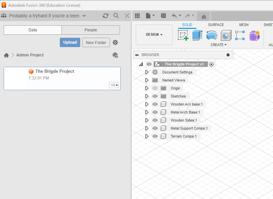Screen dimensions: 273x199
Task: Open the DESIGN workspace dropdown
Action: pos(154,35)
